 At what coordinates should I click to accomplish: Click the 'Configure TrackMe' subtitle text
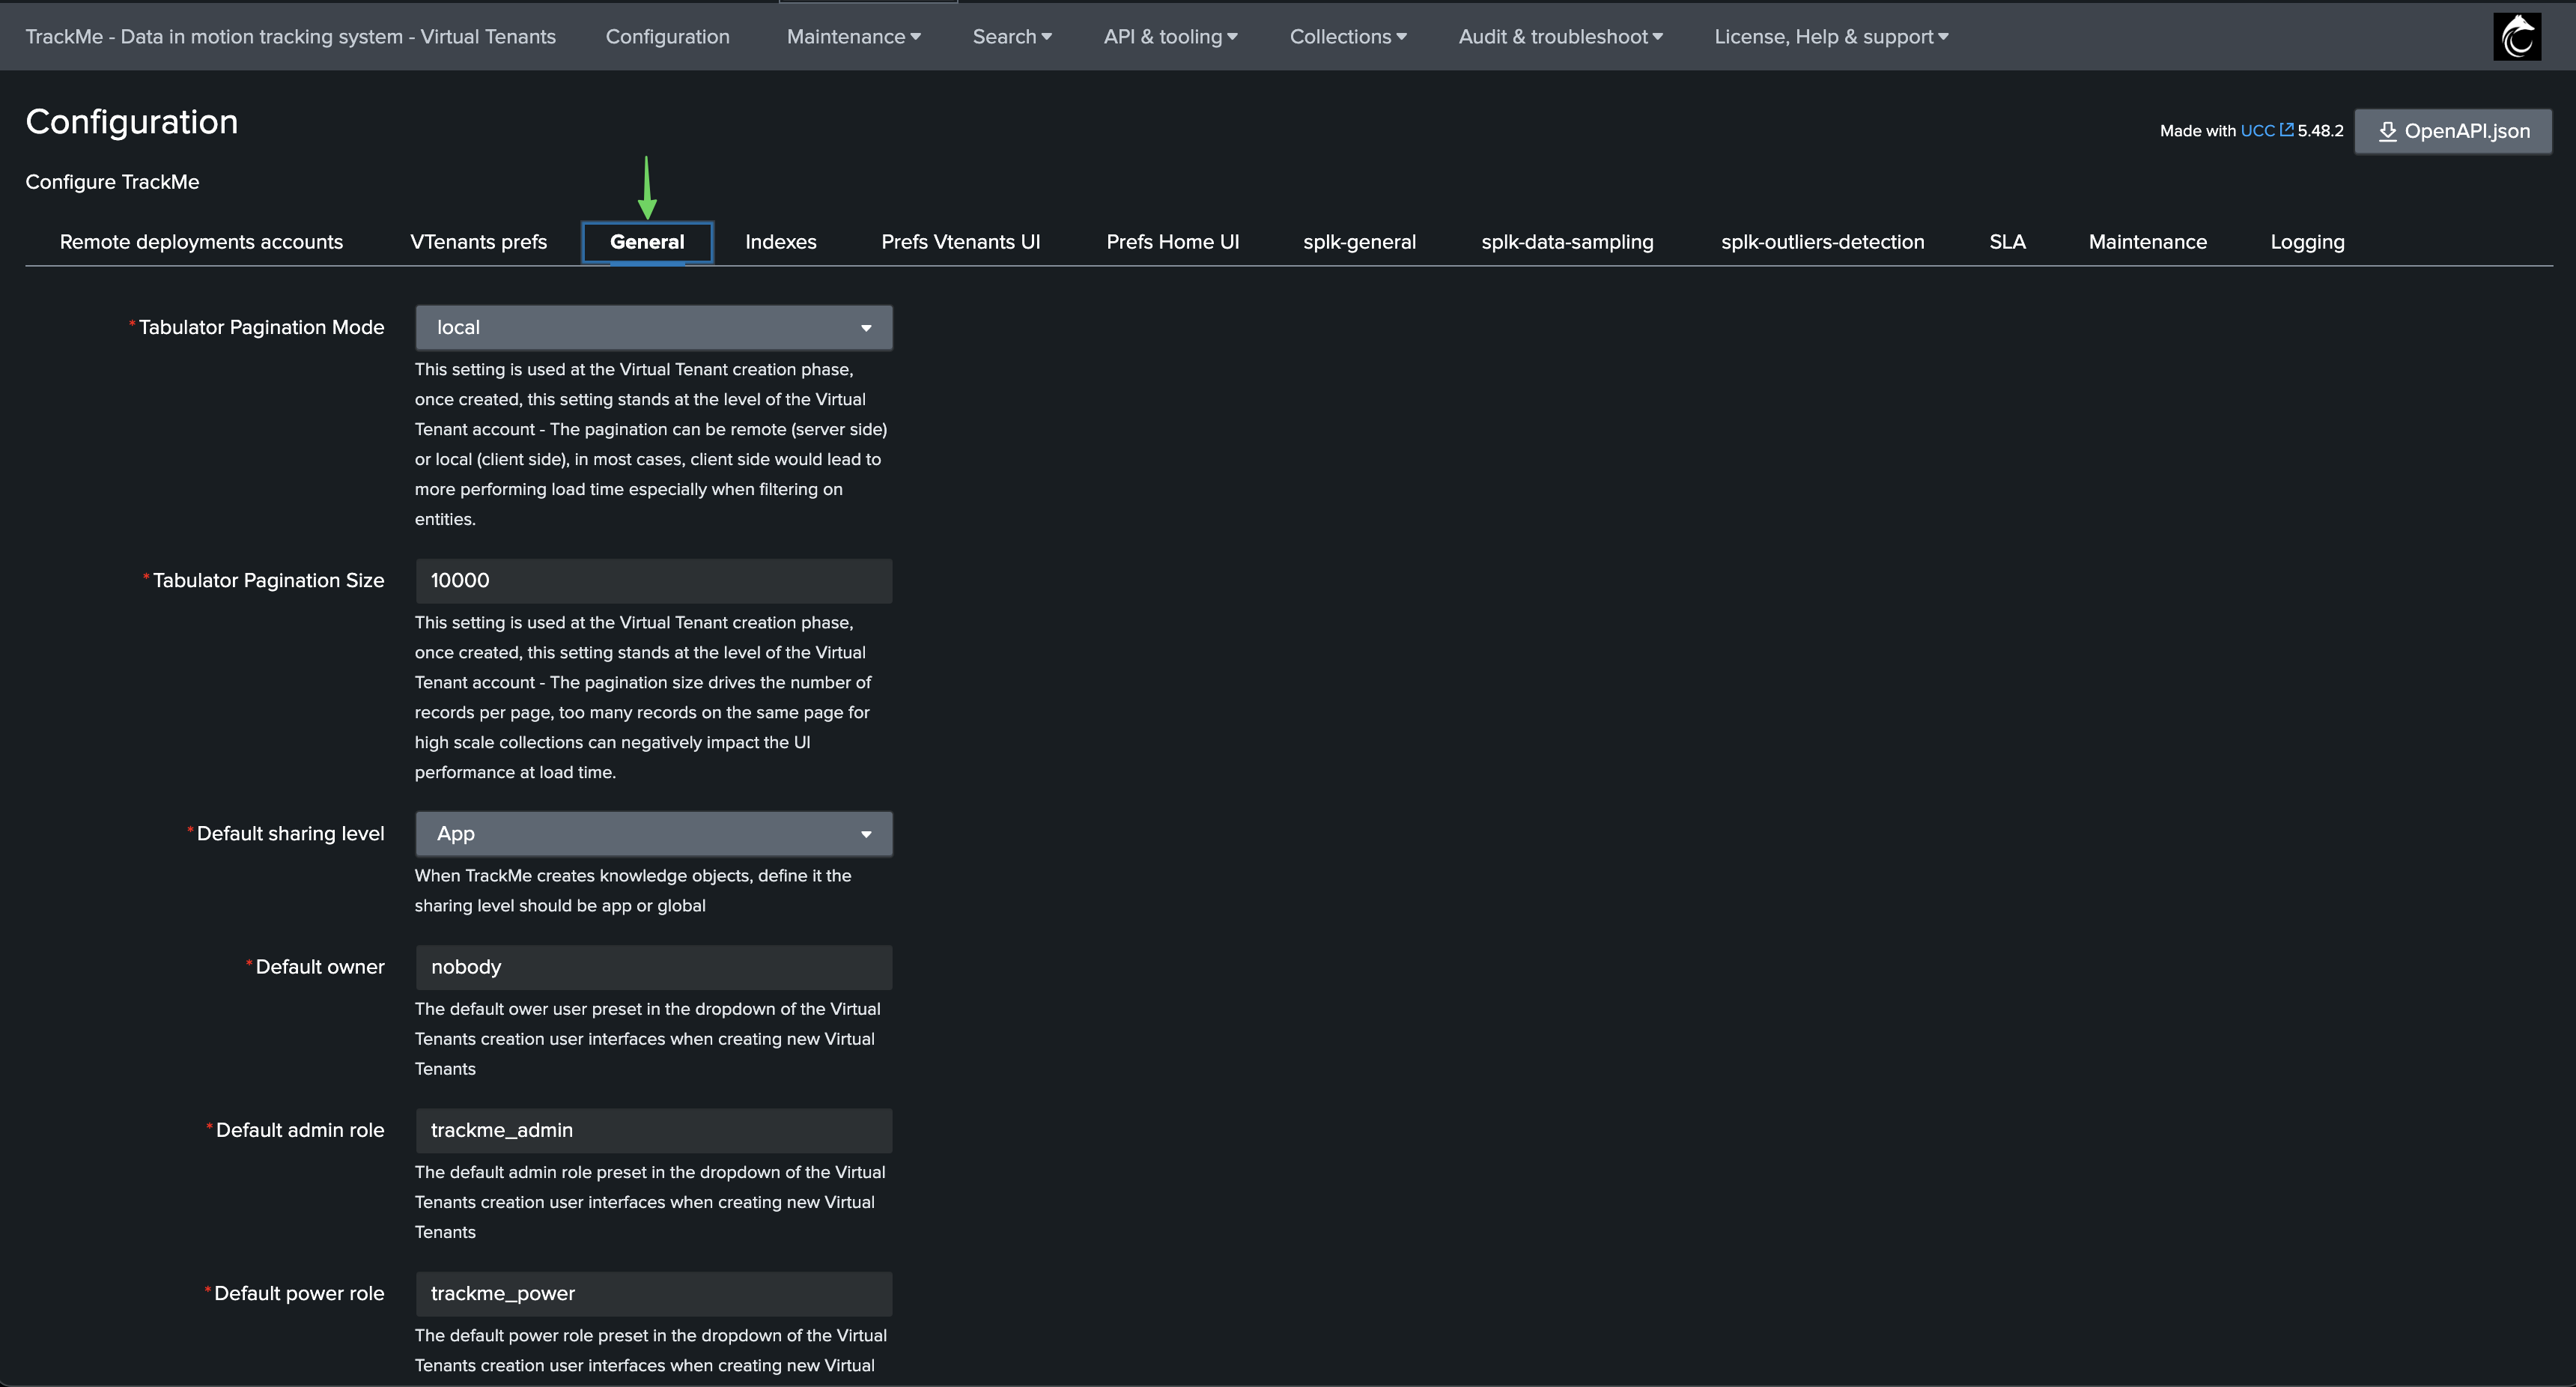pyautogui.click(x=112, y=182)
